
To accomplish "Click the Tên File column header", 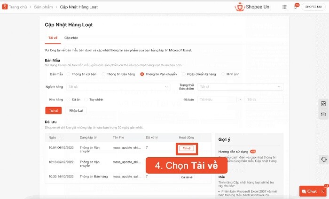I will click(118, 138).
